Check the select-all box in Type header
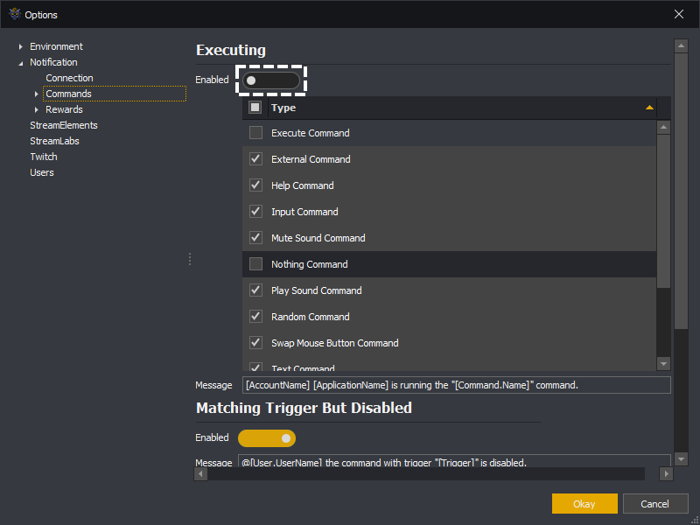Image resolution: width=700 pixels, height=525 pixels. (x=255, y=107)
